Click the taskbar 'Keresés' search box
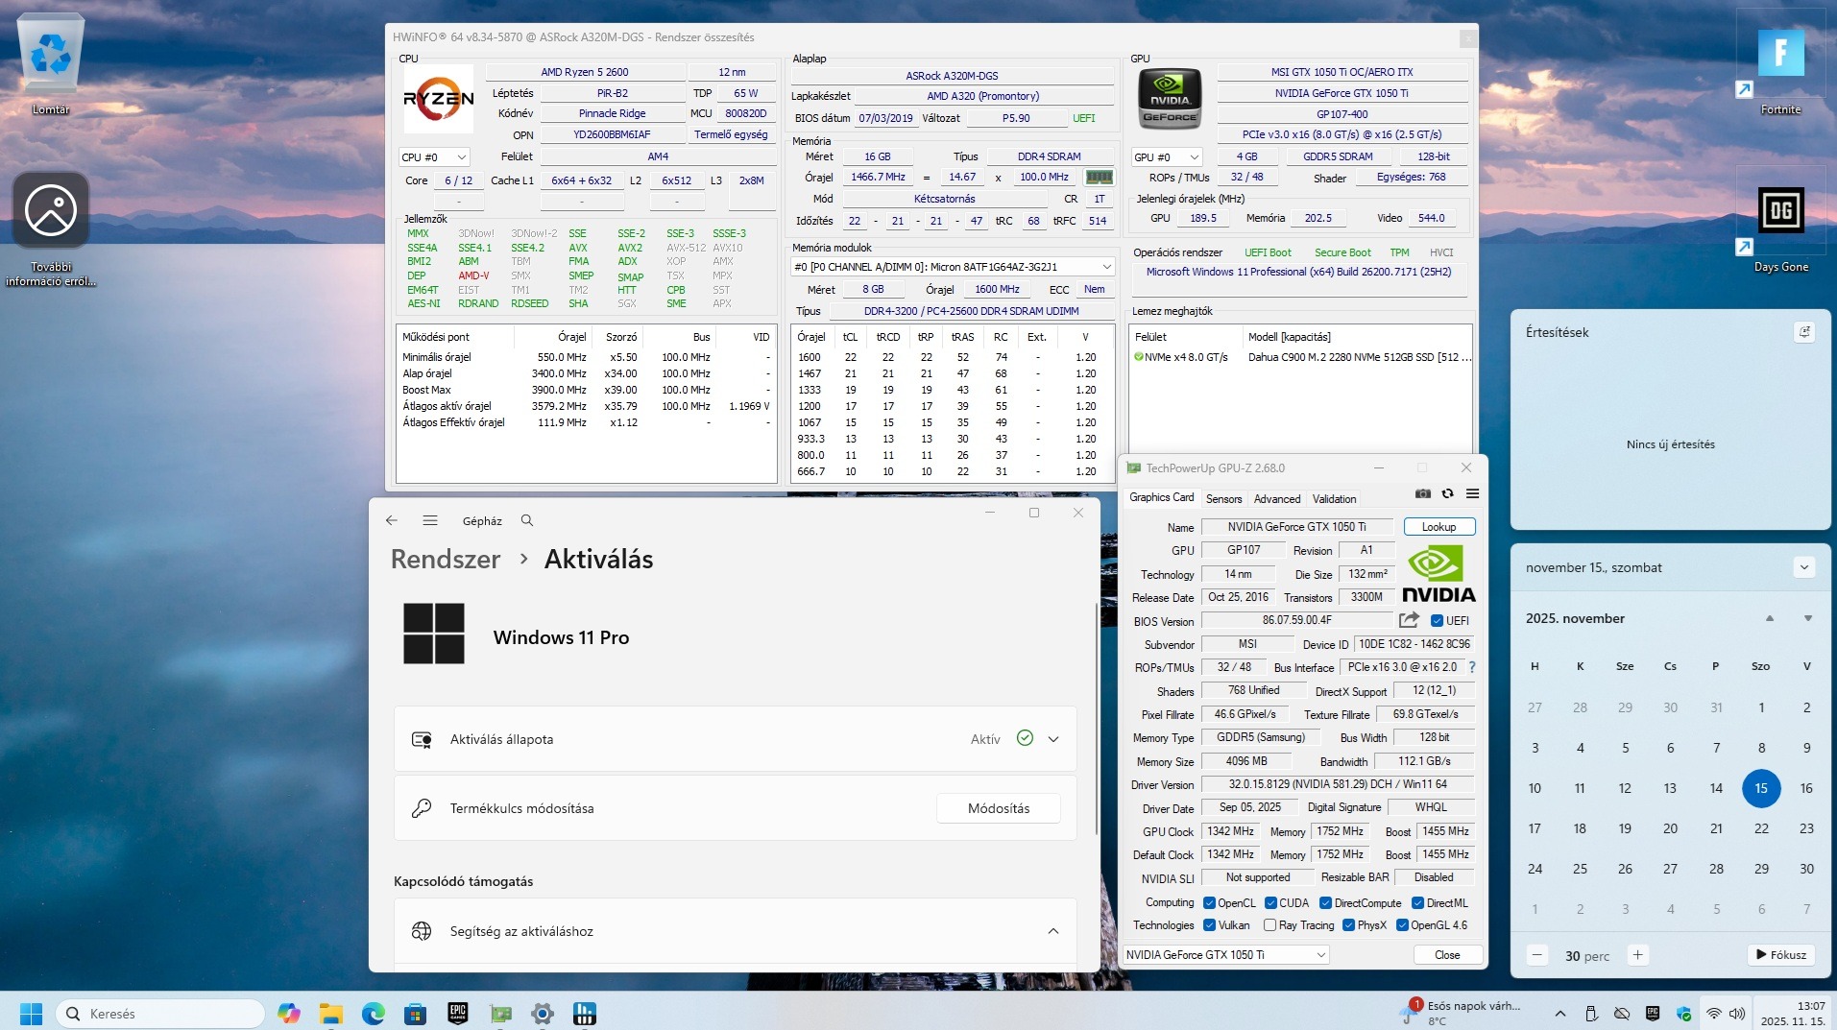Viewport: 1837px width, 1030px height. [160, 1013]
